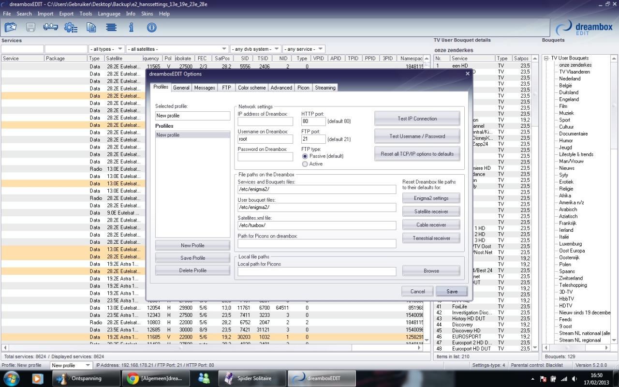Switch to the Color scheme tab

tap(251, 88)
